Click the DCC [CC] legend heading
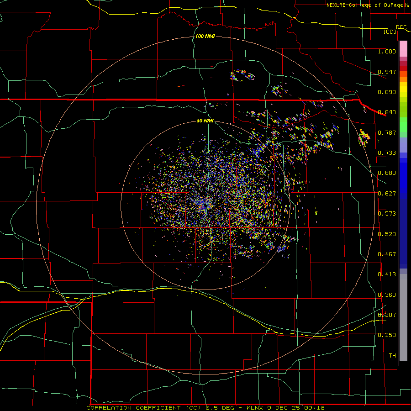The height and width of the screenshot is (411, 411). 395,29
